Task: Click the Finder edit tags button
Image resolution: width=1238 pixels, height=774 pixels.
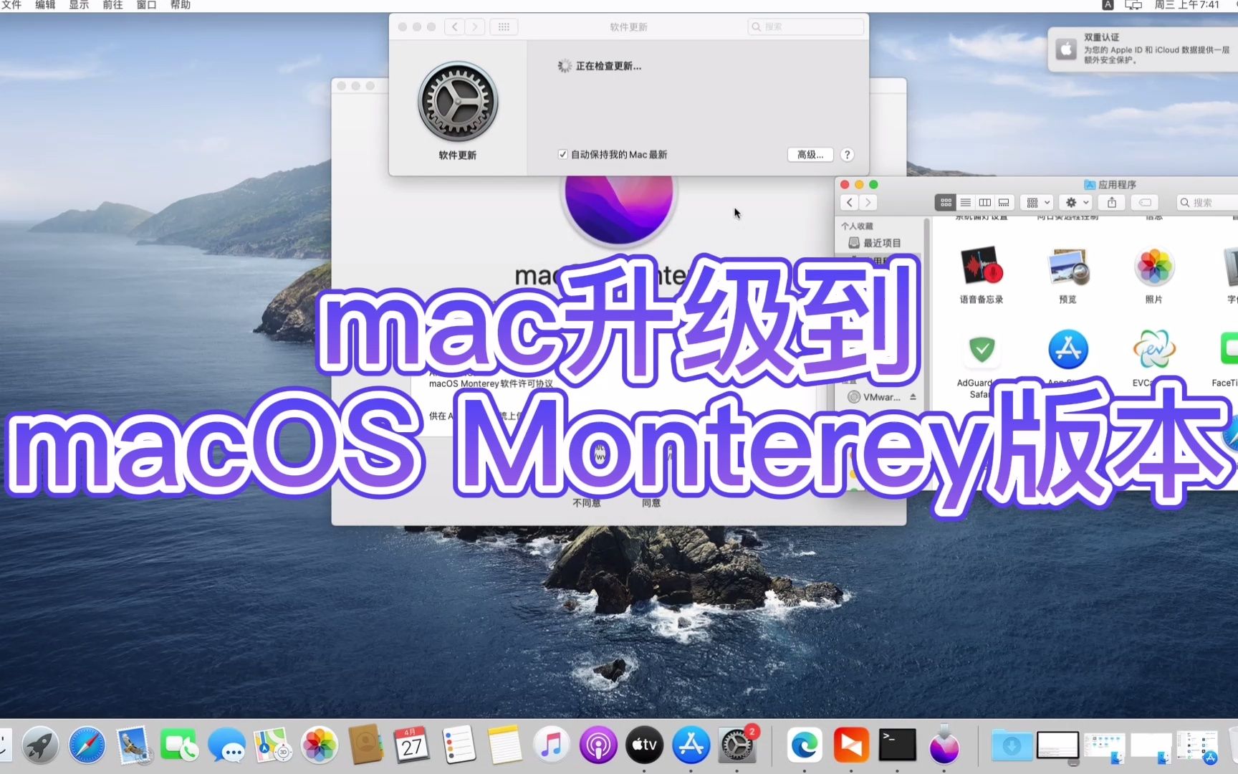Action: [1145, 203]
